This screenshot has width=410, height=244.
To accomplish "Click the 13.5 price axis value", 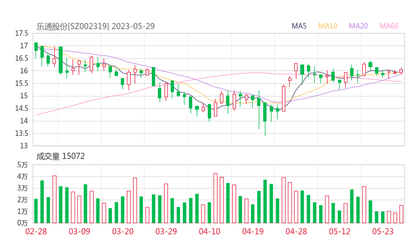I will pos(22,134).
